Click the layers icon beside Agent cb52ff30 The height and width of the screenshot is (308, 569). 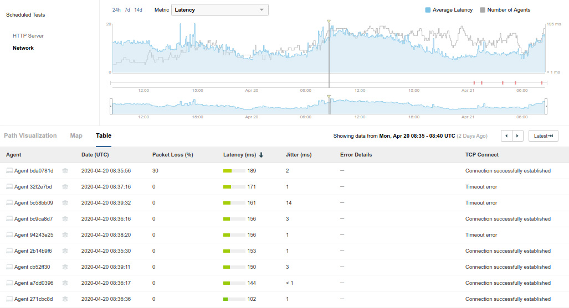coord(65,267)
